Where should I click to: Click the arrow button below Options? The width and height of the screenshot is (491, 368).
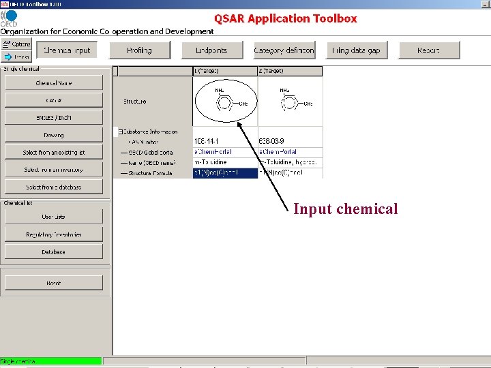[16, 57]
